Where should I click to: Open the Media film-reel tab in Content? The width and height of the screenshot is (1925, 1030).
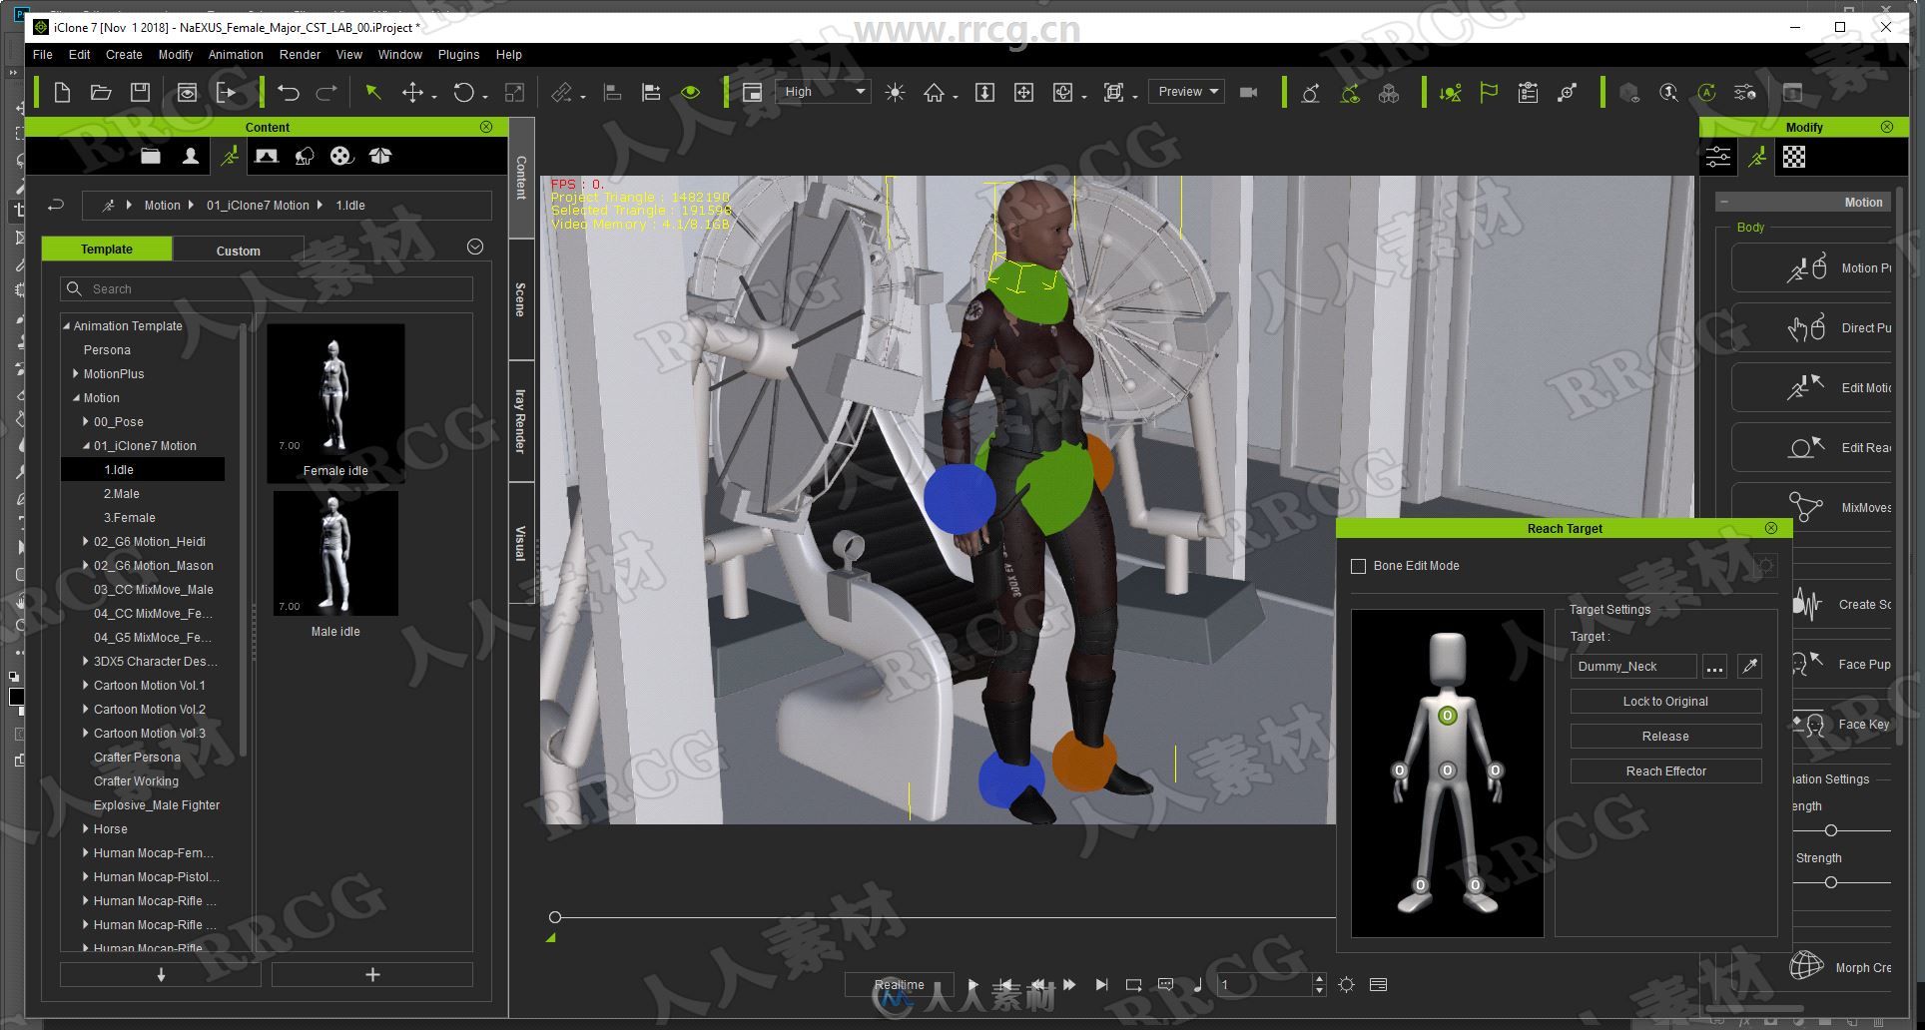(341, 156)
